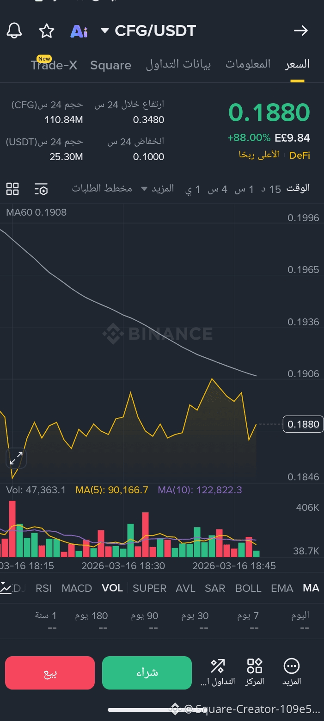Open مخطط الطلبات depth chart
The image size is (324, 721).
click(102, 188)
